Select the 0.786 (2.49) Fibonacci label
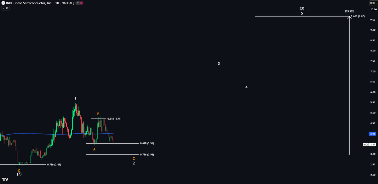Screen dimensions: 378x184 click(x=54, y=165)
